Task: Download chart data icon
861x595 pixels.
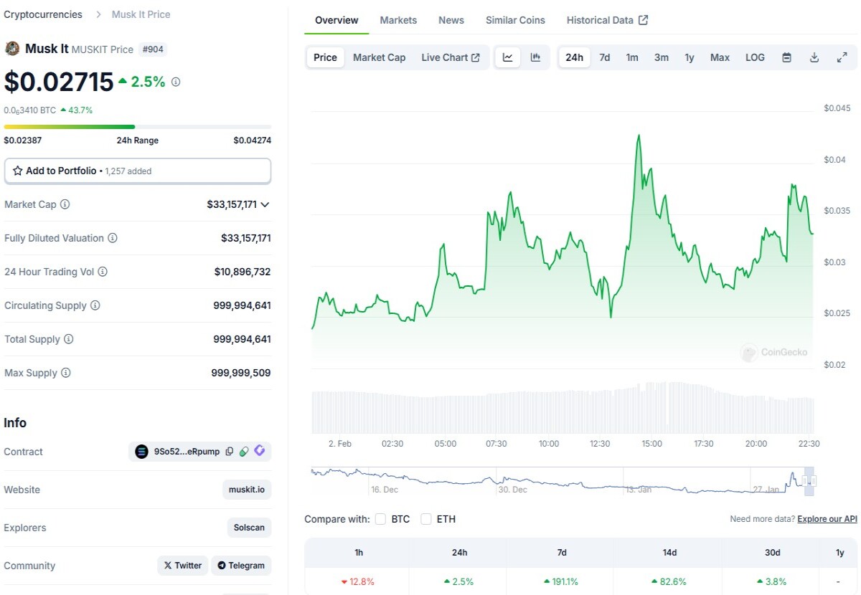Action: click(x=814, y=57)
